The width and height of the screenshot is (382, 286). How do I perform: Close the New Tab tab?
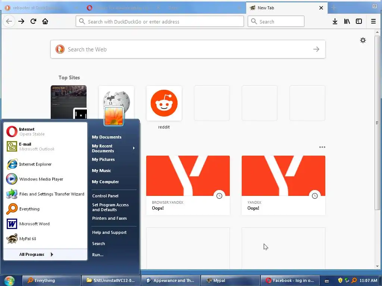[321, 8]
